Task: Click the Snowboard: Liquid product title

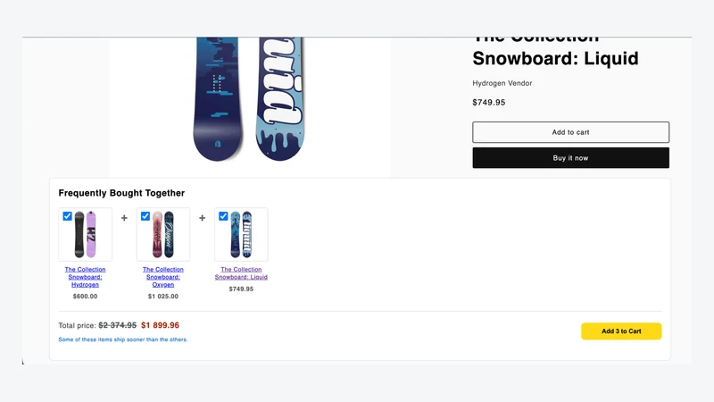Action: pyautogui.click(x=555, y=58)
